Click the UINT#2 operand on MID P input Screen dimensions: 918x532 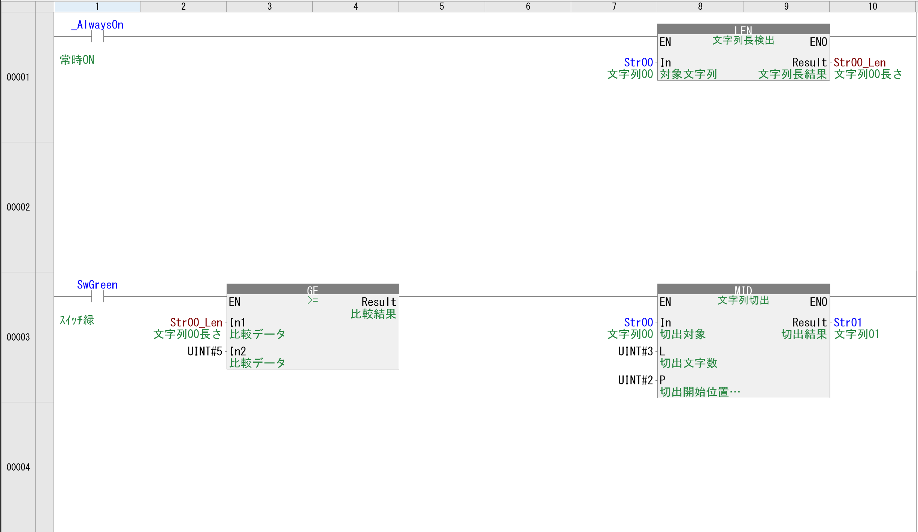[x=635, y=380]
